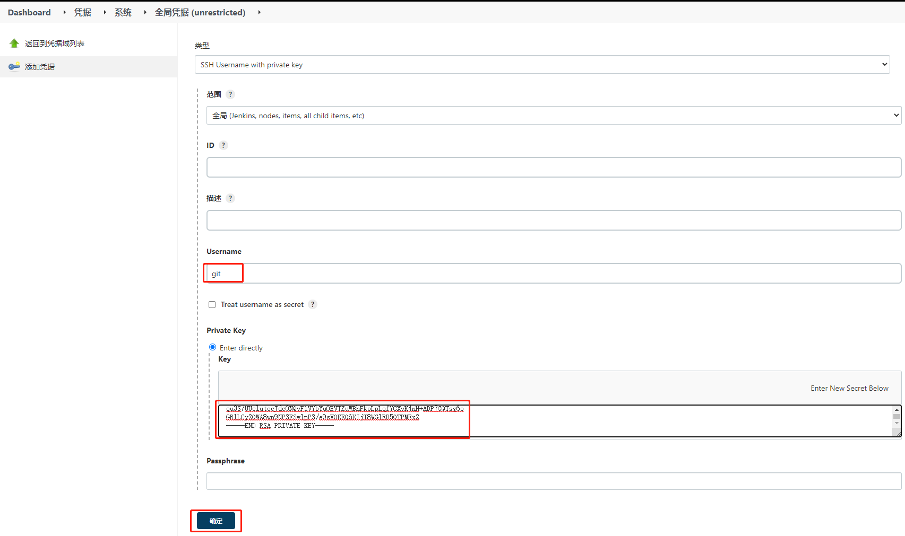This screenshot has width=905, height=536.
Task: Click breadcrumb arrow after Dashboard
Action: click(64, 12)
